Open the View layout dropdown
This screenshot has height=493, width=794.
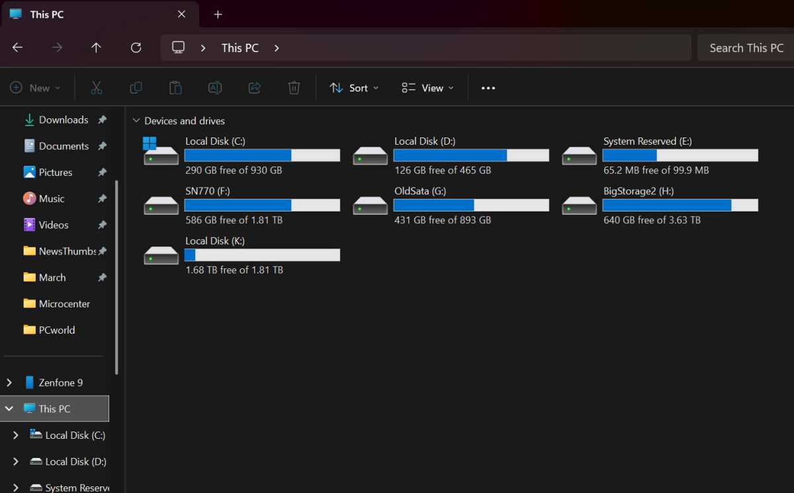tap(427, 87)
